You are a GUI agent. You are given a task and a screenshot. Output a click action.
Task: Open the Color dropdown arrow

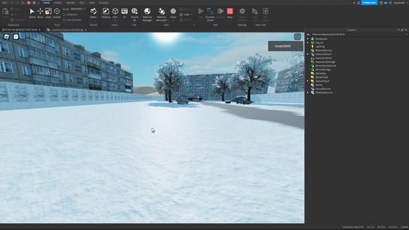173,20
